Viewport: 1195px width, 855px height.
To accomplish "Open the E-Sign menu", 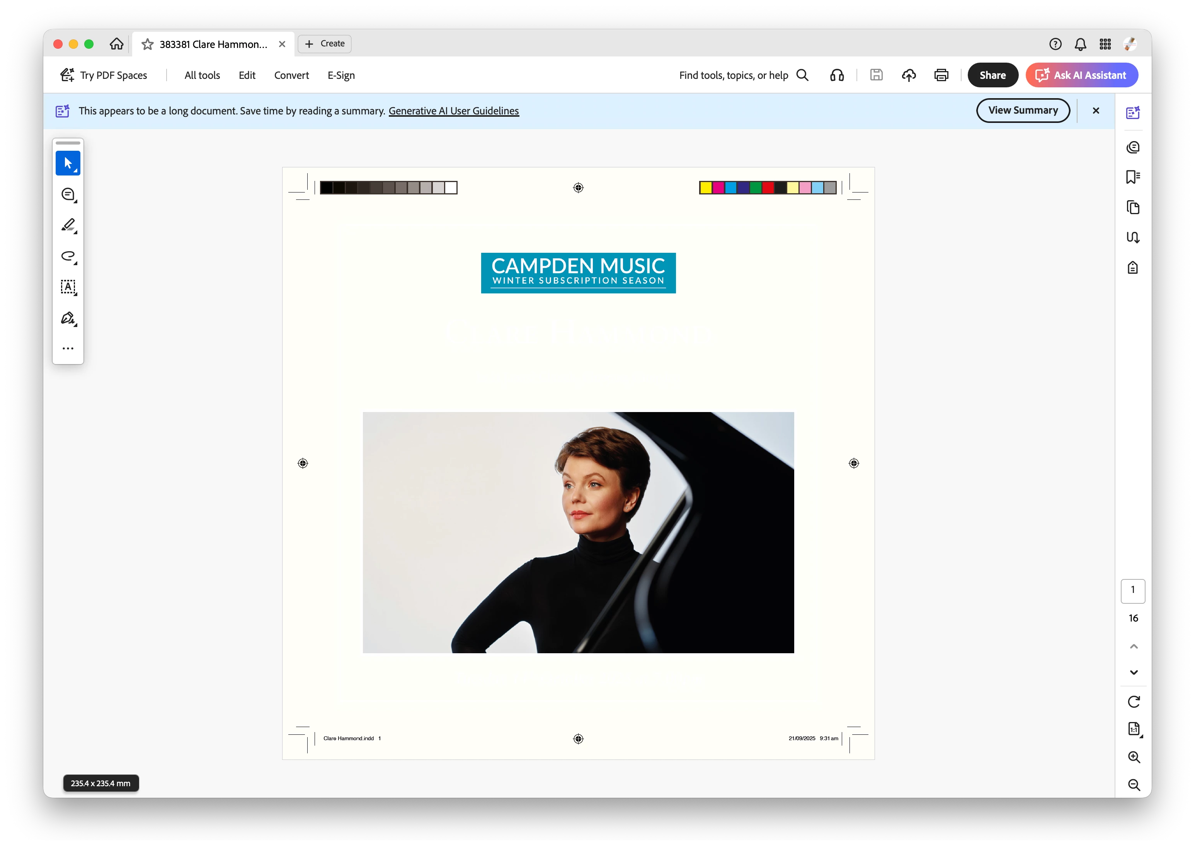I will coord(341,75).
